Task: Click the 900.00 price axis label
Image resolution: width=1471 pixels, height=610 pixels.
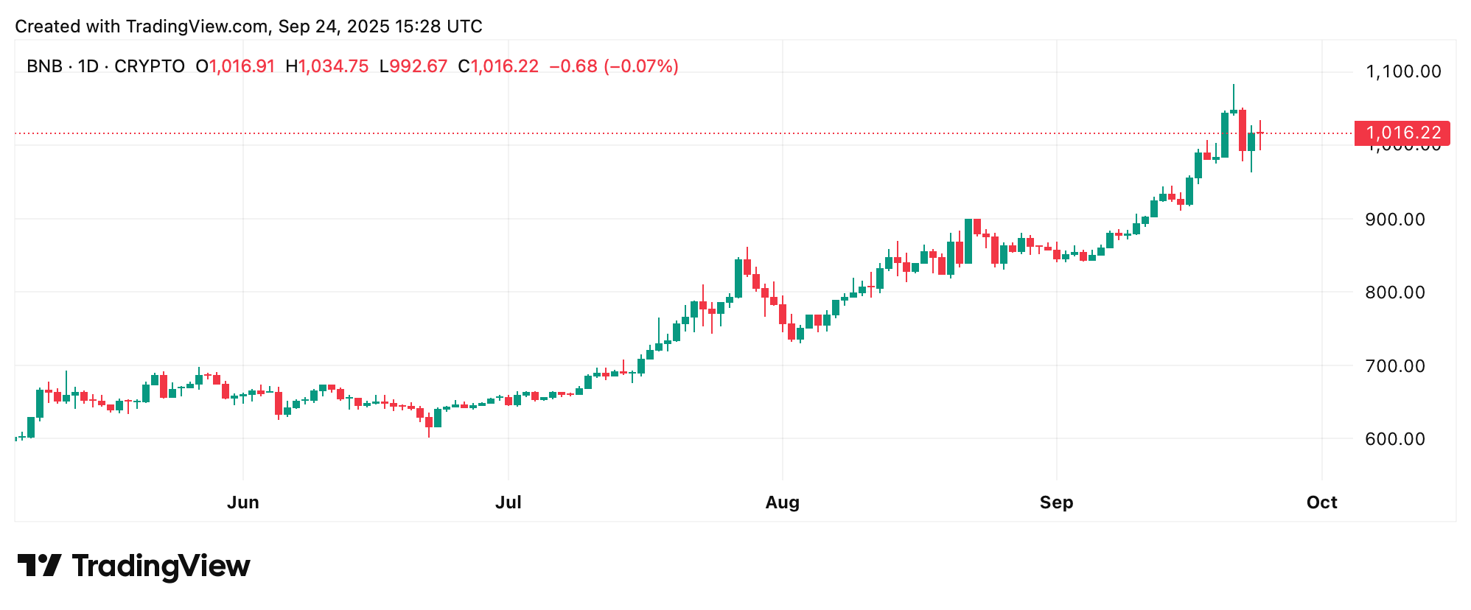Action: [1395, 219]
